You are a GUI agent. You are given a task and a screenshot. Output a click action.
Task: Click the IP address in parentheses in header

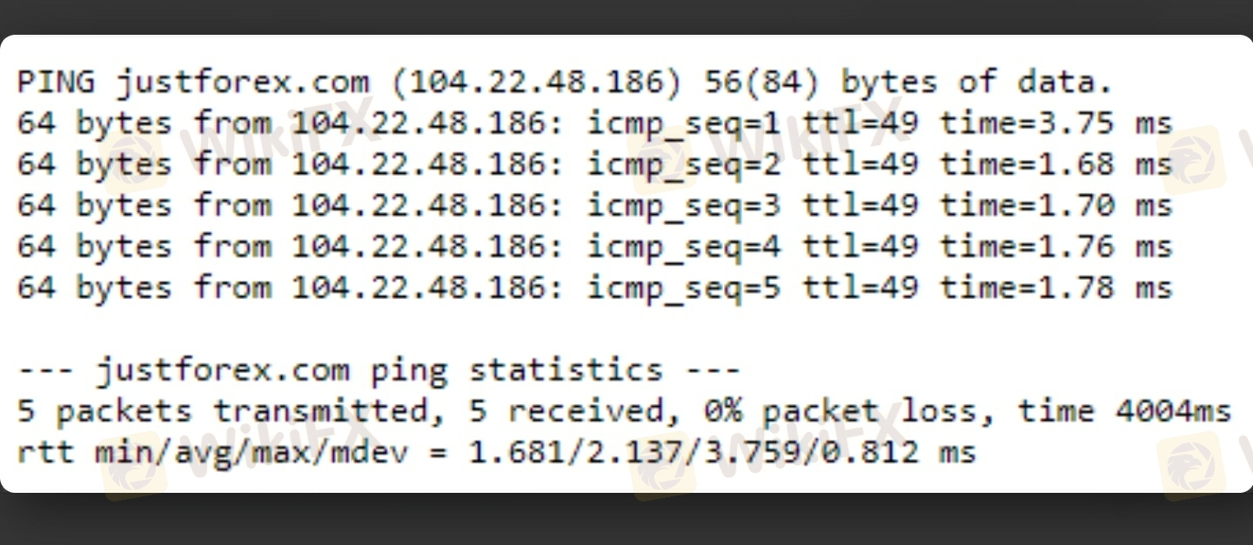click(x=535, y=83)
